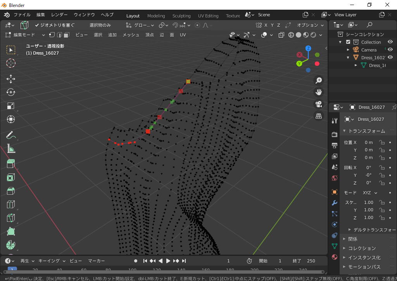Toggle the Collection exclude checkbox
Screen dimensions: 397x281
pyautogui.click(x=348, y=42)
